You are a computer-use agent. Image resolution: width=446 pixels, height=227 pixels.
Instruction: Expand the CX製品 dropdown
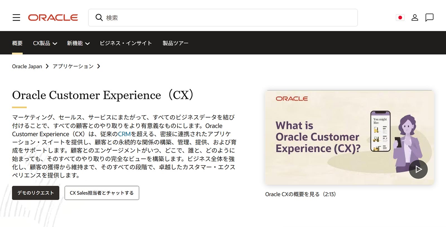pyautogui.click(x=45, y=43)
